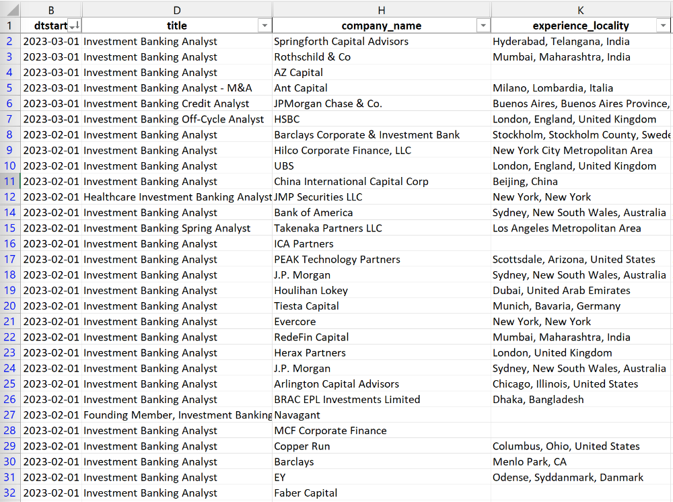
Task: Select row 2 header
Action: (10, 42)
